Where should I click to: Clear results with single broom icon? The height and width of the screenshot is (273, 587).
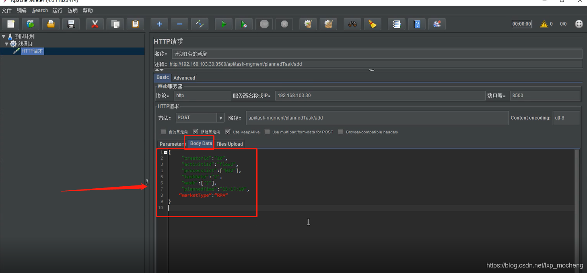click(308, 24)
